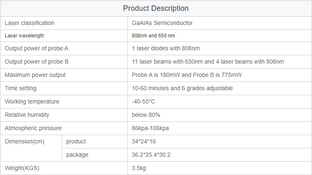The width and height of the screenshot is (312, 175).
Task: Click the GaAlAs Semiconductor value
Action: (162, 23)
